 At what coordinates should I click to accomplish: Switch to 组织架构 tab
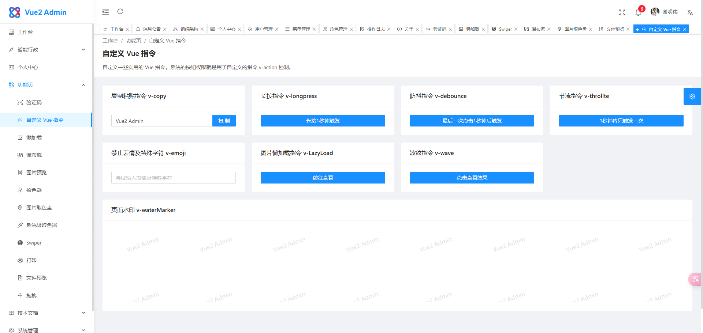189,29
